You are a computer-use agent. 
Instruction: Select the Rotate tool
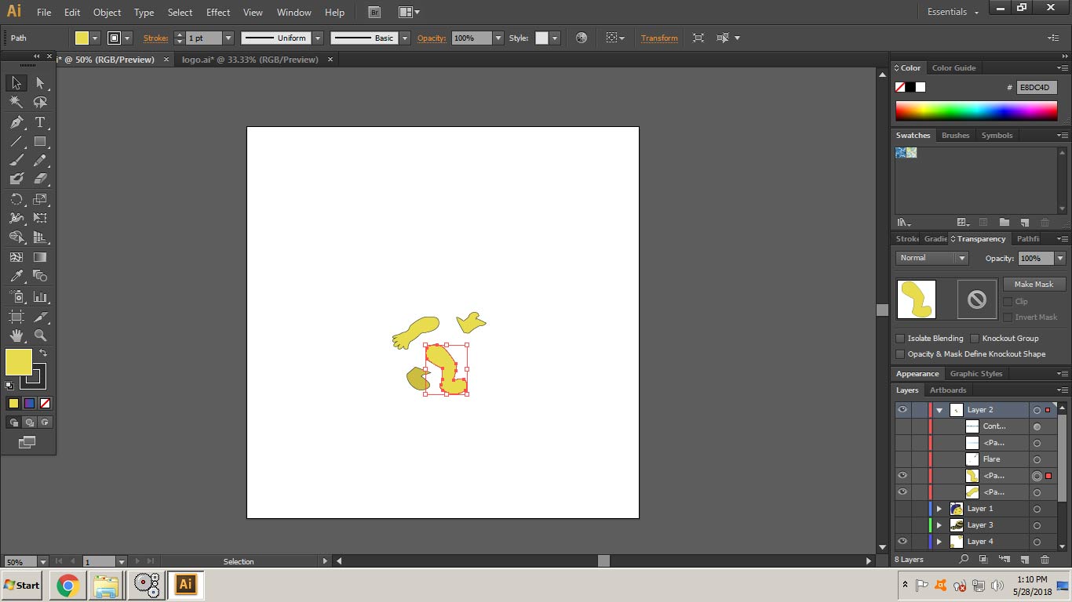point(16,199)
